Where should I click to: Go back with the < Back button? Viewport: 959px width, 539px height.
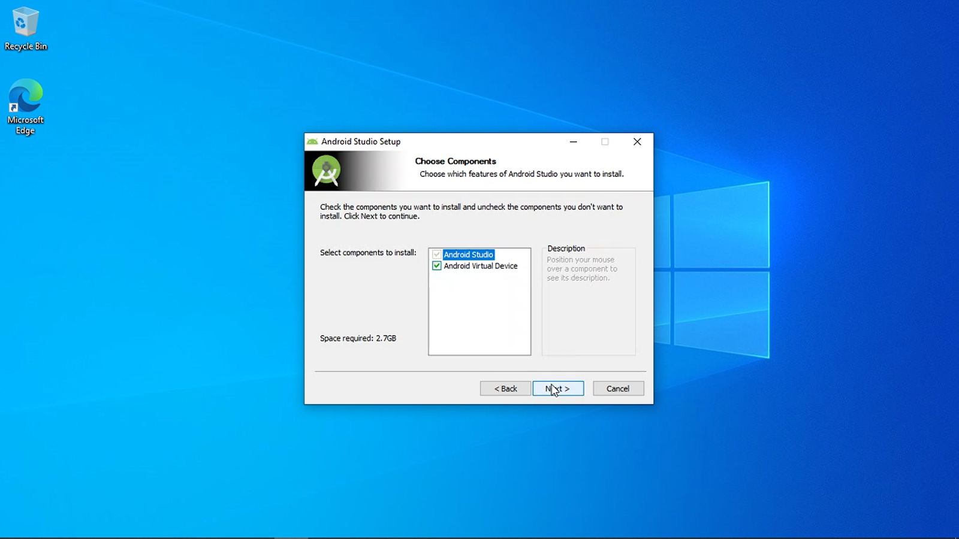[505, 389]
